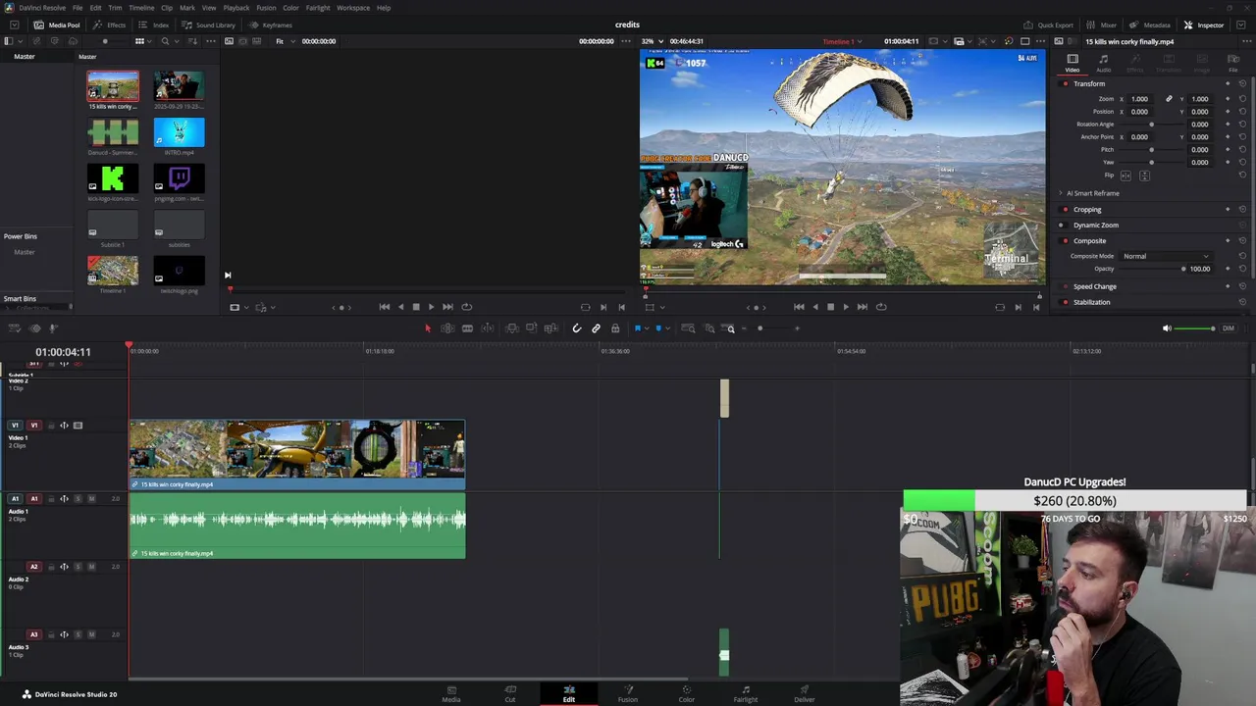
Task: Open the Mixer panel
Action: click(x=1102, y=25)
